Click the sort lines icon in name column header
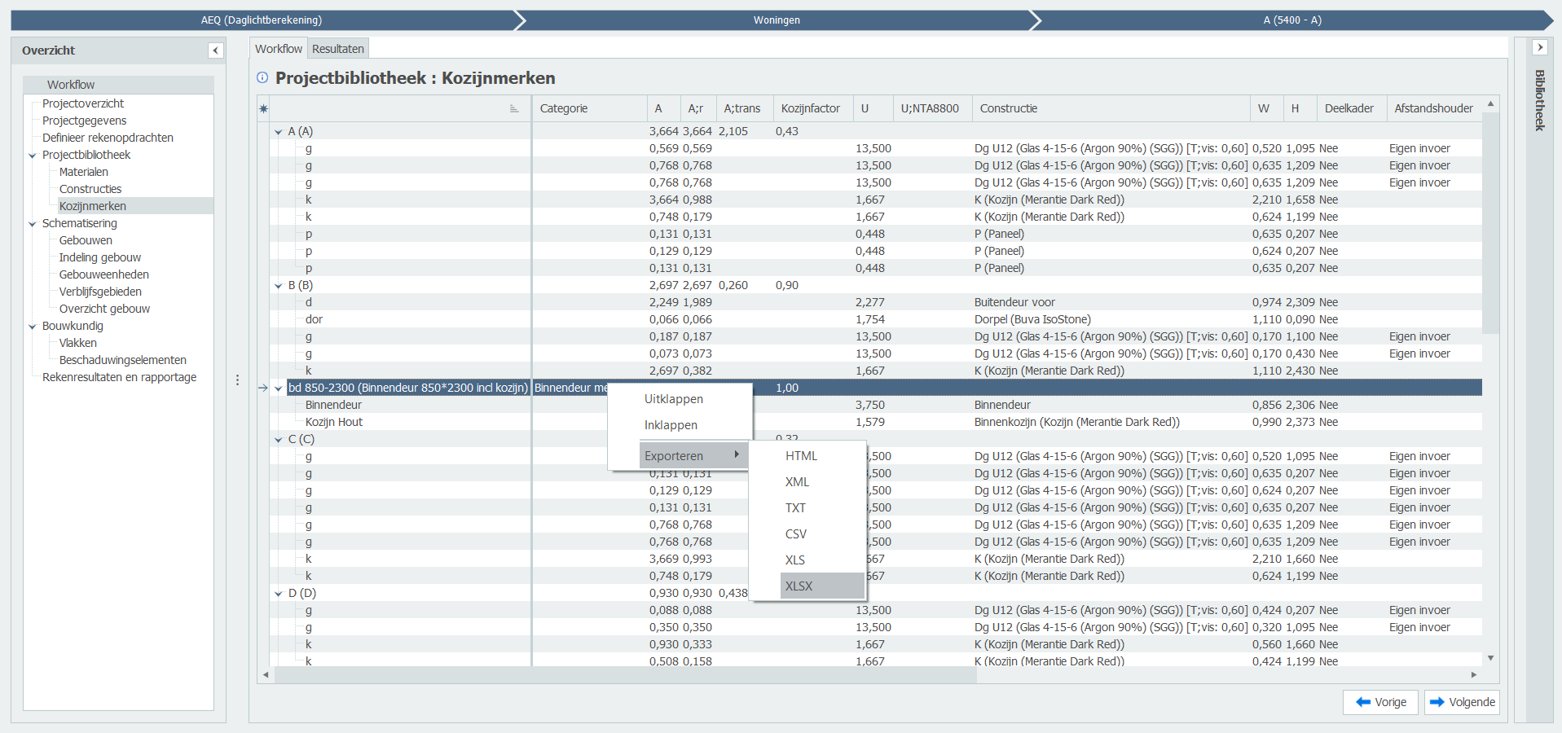The image size is (1562, 733). tap(514, 108)
